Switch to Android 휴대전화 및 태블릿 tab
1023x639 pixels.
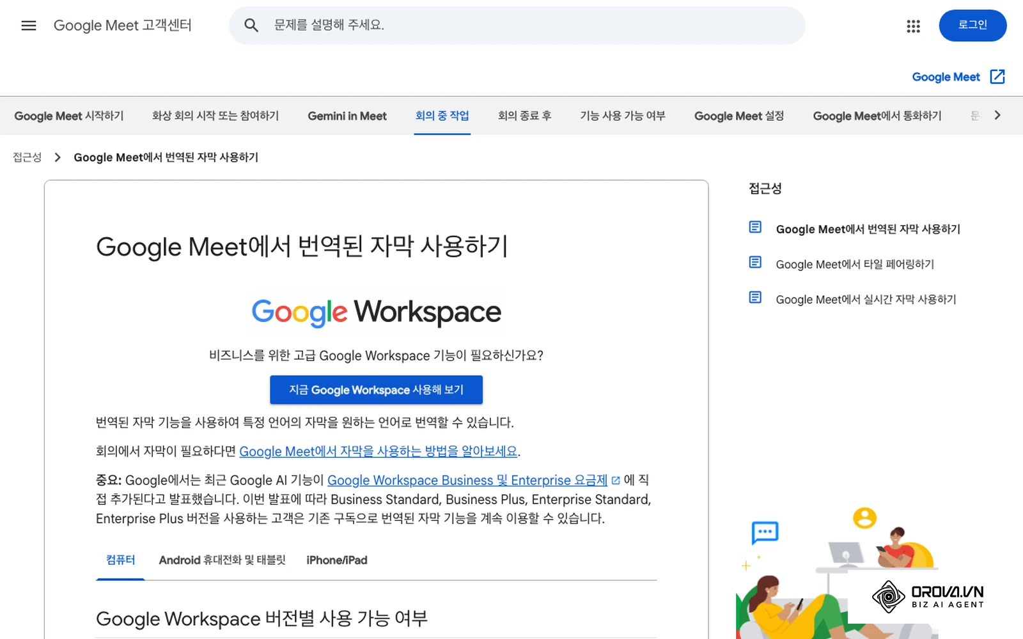(222, 560)
